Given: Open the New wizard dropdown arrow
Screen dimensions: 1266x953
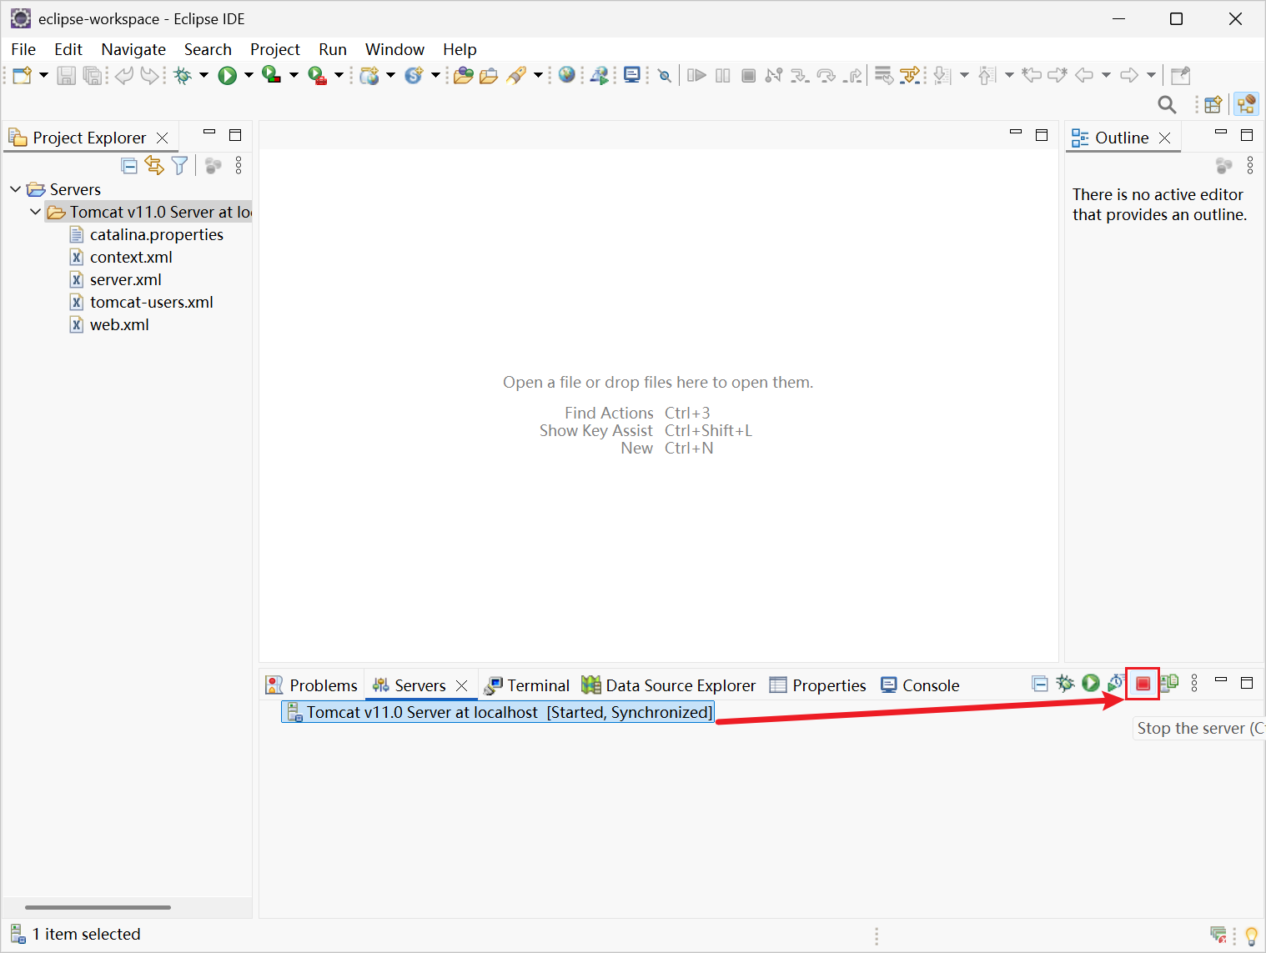Looking at the screenshot, I should pos(43,76).
